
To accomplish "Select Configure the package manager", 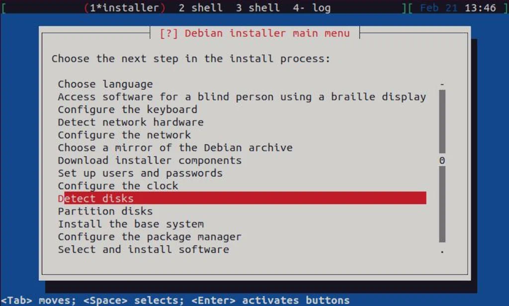I will pyautogui.click(x=149, y=236).
